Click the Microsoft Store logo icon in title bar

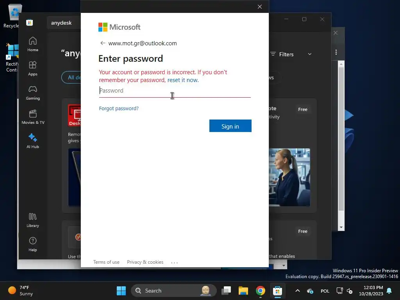click(30, 22)
